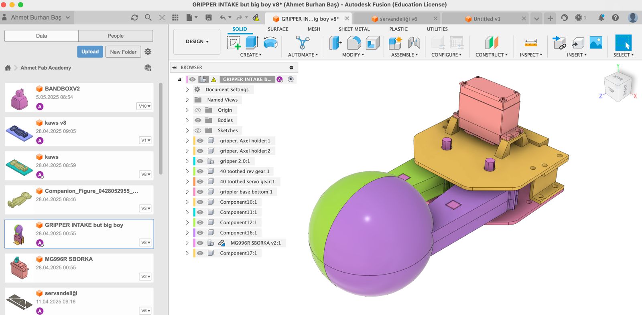Screen dimensions: 642x315
Task: Open the DESIGN workspace dropdown
Action: 197,42
